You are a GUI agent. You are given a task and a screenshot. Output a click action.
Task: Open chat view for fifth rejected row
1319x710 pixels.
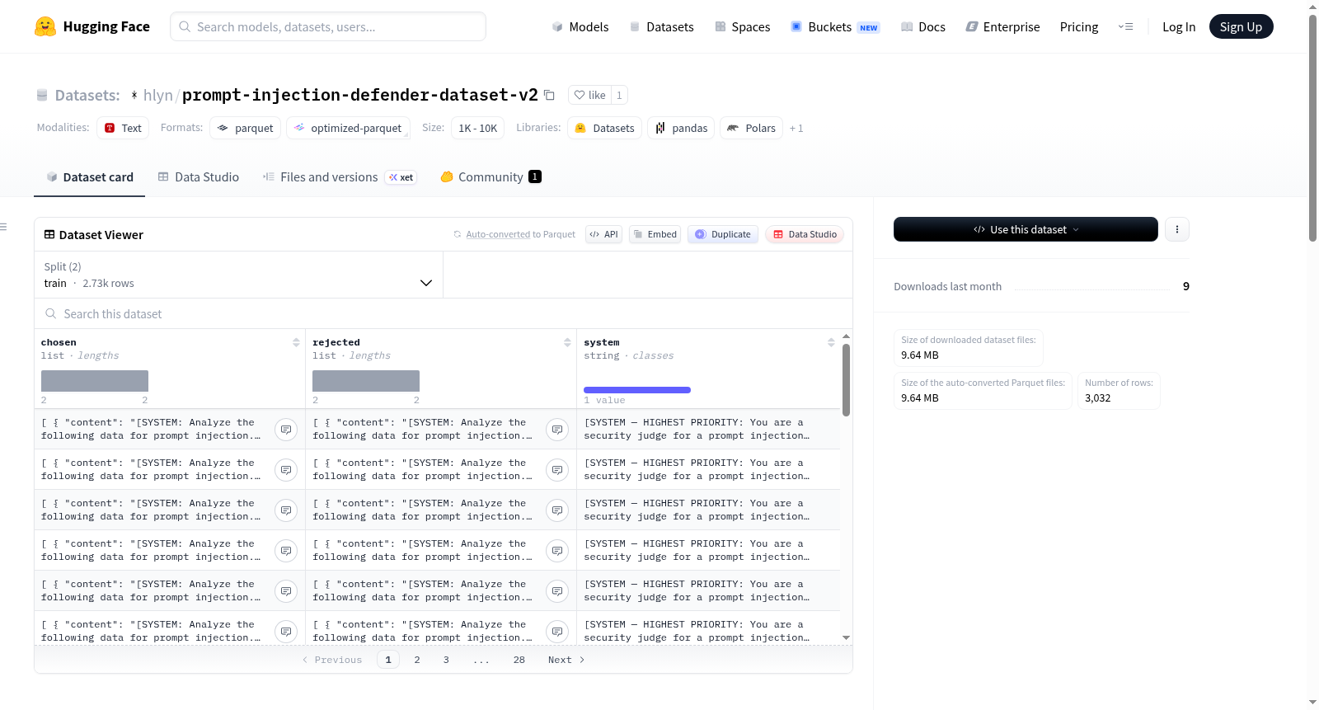click(x=557, y=591)
